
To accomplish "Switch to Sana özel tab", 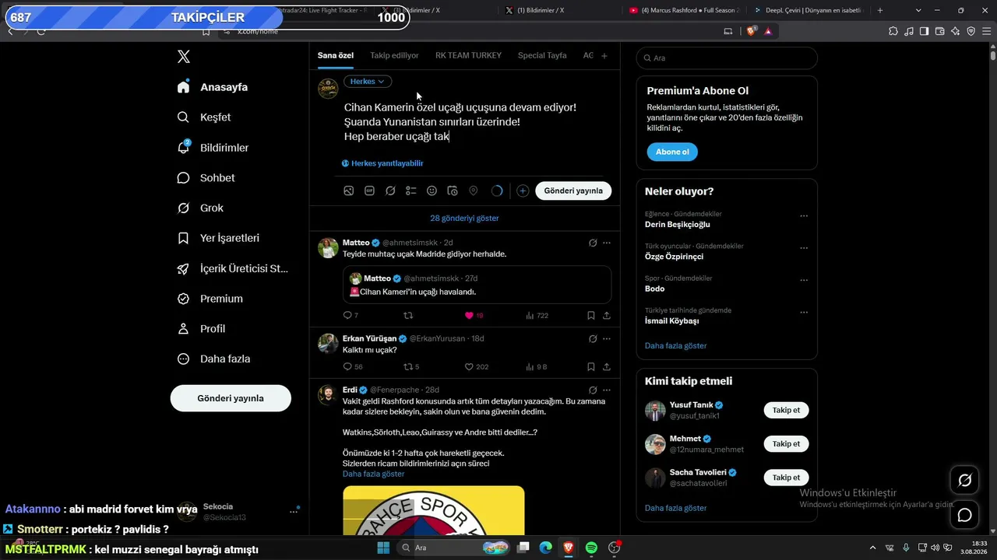I will (336, 56).
